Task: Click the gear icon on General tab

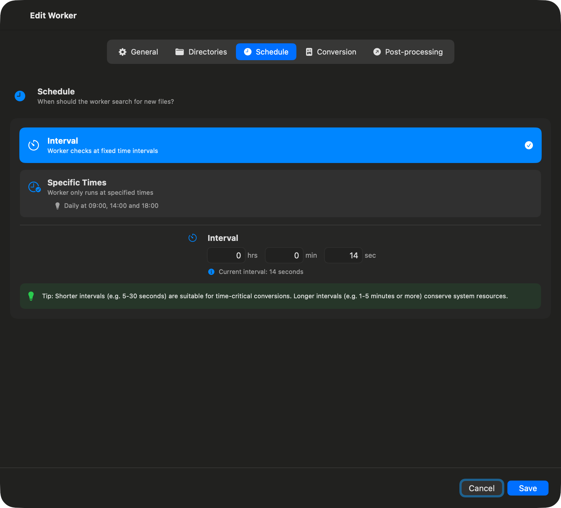Action: pyautogui.click(x=122, y=52)
